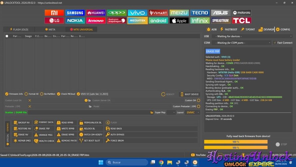This screenshot has height=167, width=296.
Task: Click the BACKUP NV button
Action: [22, 123]
